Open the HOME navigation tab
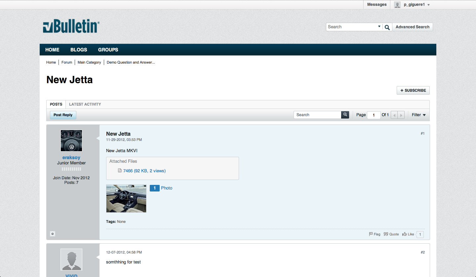476x277 pixels. [52, 50]
